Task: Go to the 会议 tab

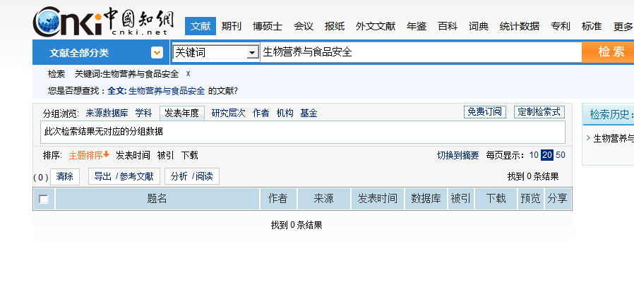Action: [304, 27]
